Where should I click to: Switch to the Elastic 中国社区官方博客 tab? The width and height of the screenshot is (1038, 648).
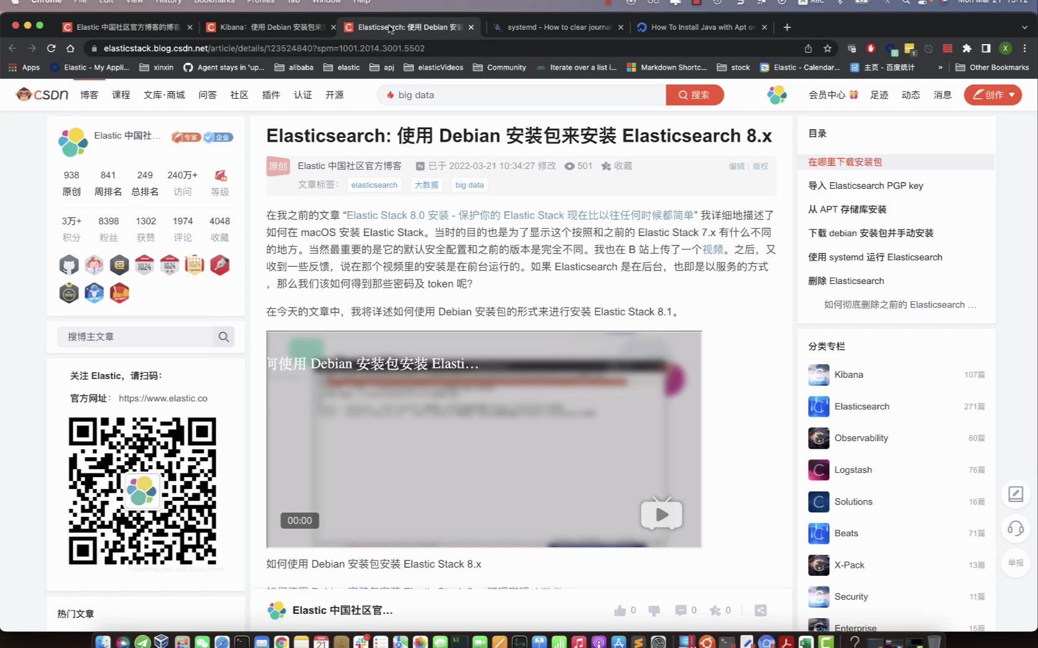tap(127, 27)
